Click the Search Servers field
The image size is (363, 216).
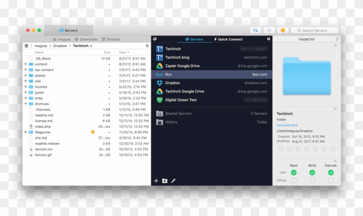tap(315, 30)
